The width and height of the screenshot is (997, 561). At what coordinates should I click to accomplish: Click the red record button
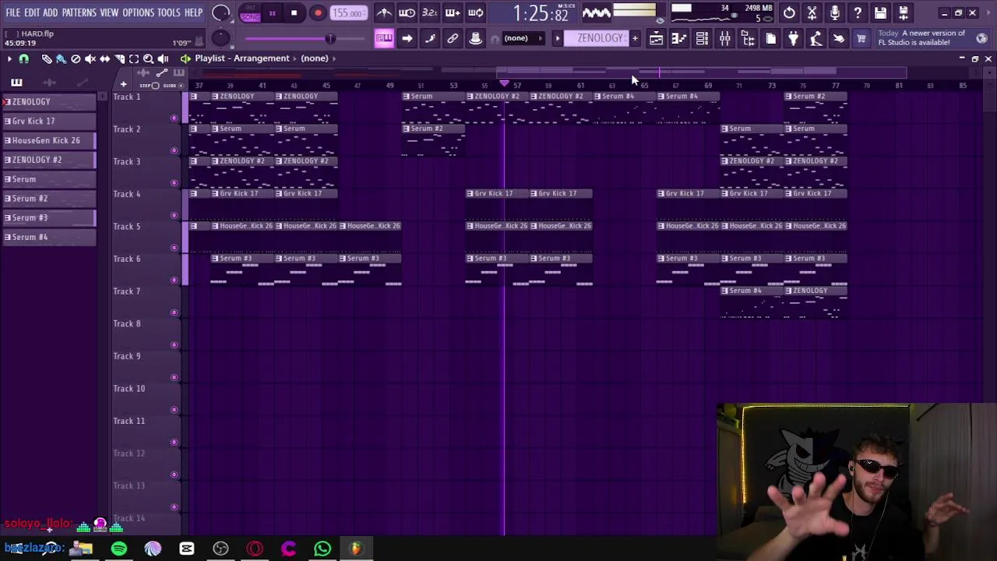coord(318,13)
